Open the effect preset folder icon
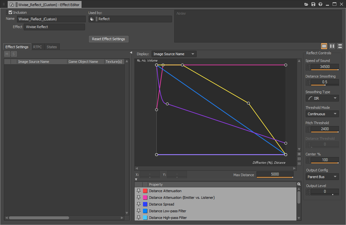This screenshot has width=346, height=225. [x=306, y=4]
